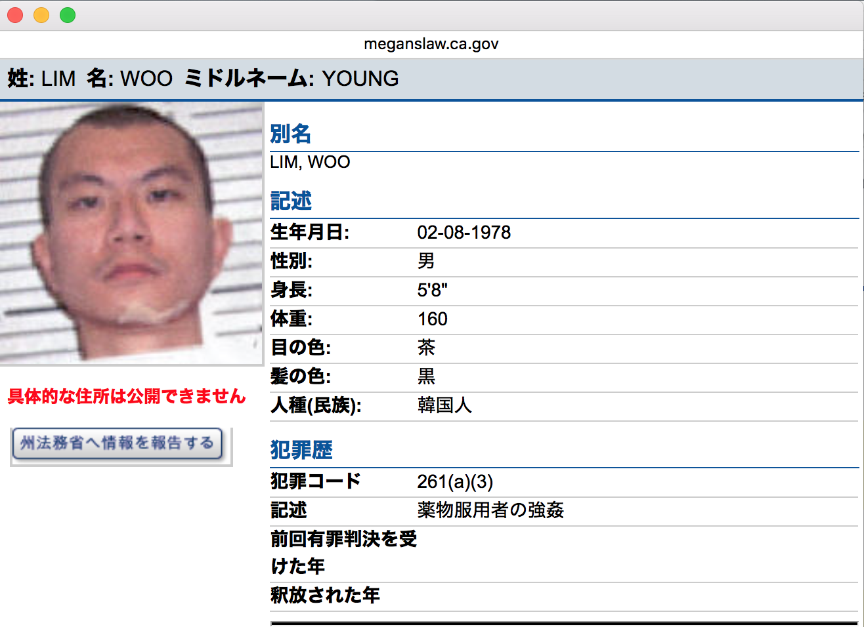
Task: Click the eye color value 茶
Action: pyautogui.click(x=426, y=348)
